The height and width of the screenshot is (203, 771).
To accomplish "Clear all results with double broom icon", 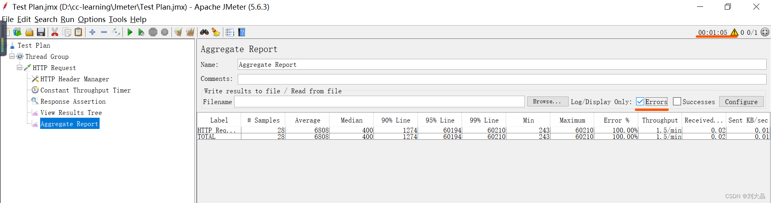I will (x=190, y=32).
